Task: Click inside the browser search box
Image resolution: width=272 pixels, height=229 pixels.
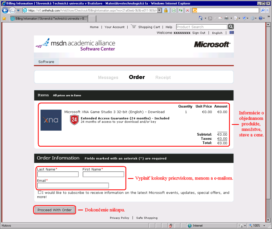Action: point(228,10)
